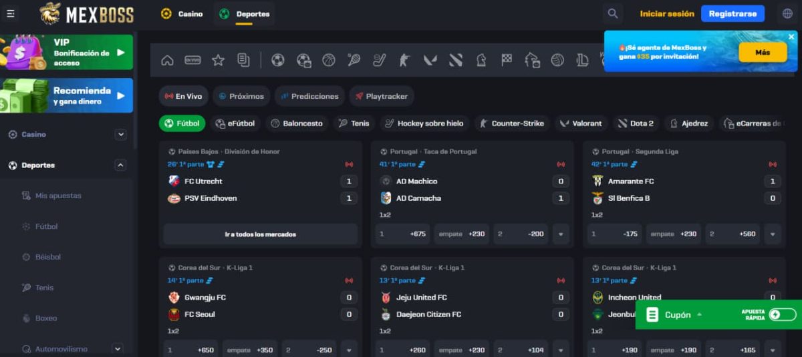Go to the sportsbook home icon
The height and width of the screenshot is (357, 802).
[x=167, y=60]
